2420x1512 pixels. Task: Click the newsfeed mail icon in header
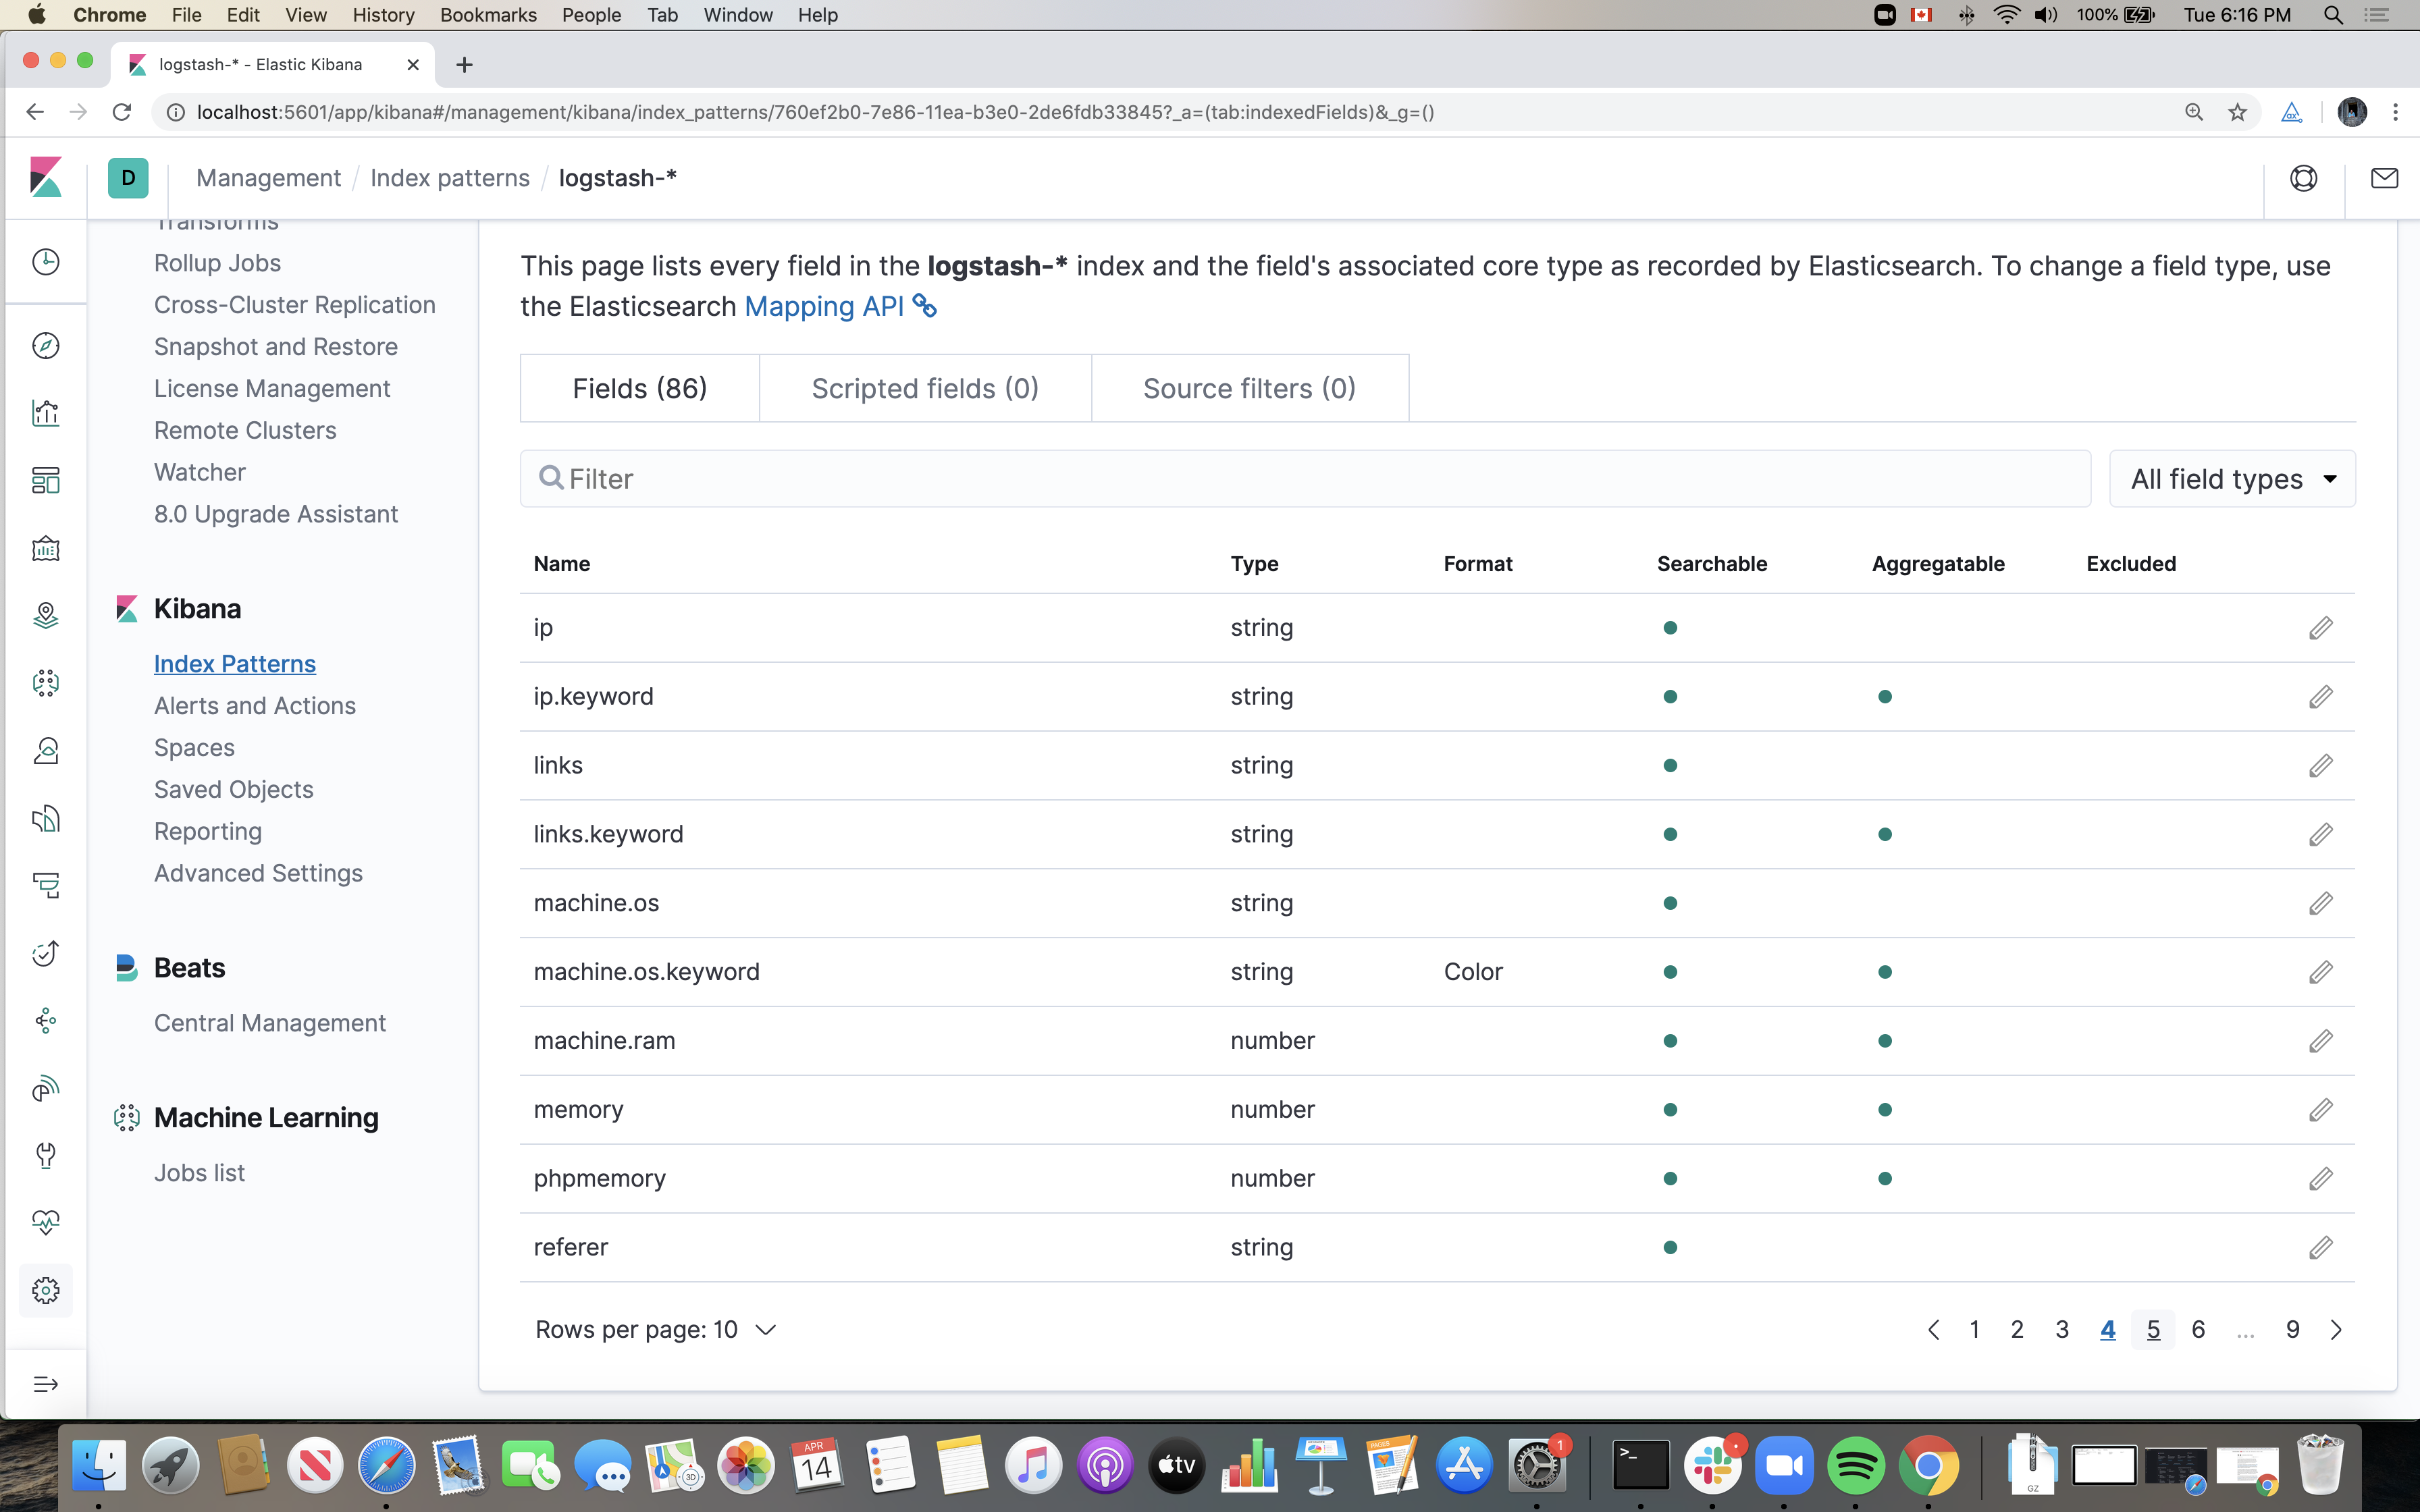[2384, 178]
